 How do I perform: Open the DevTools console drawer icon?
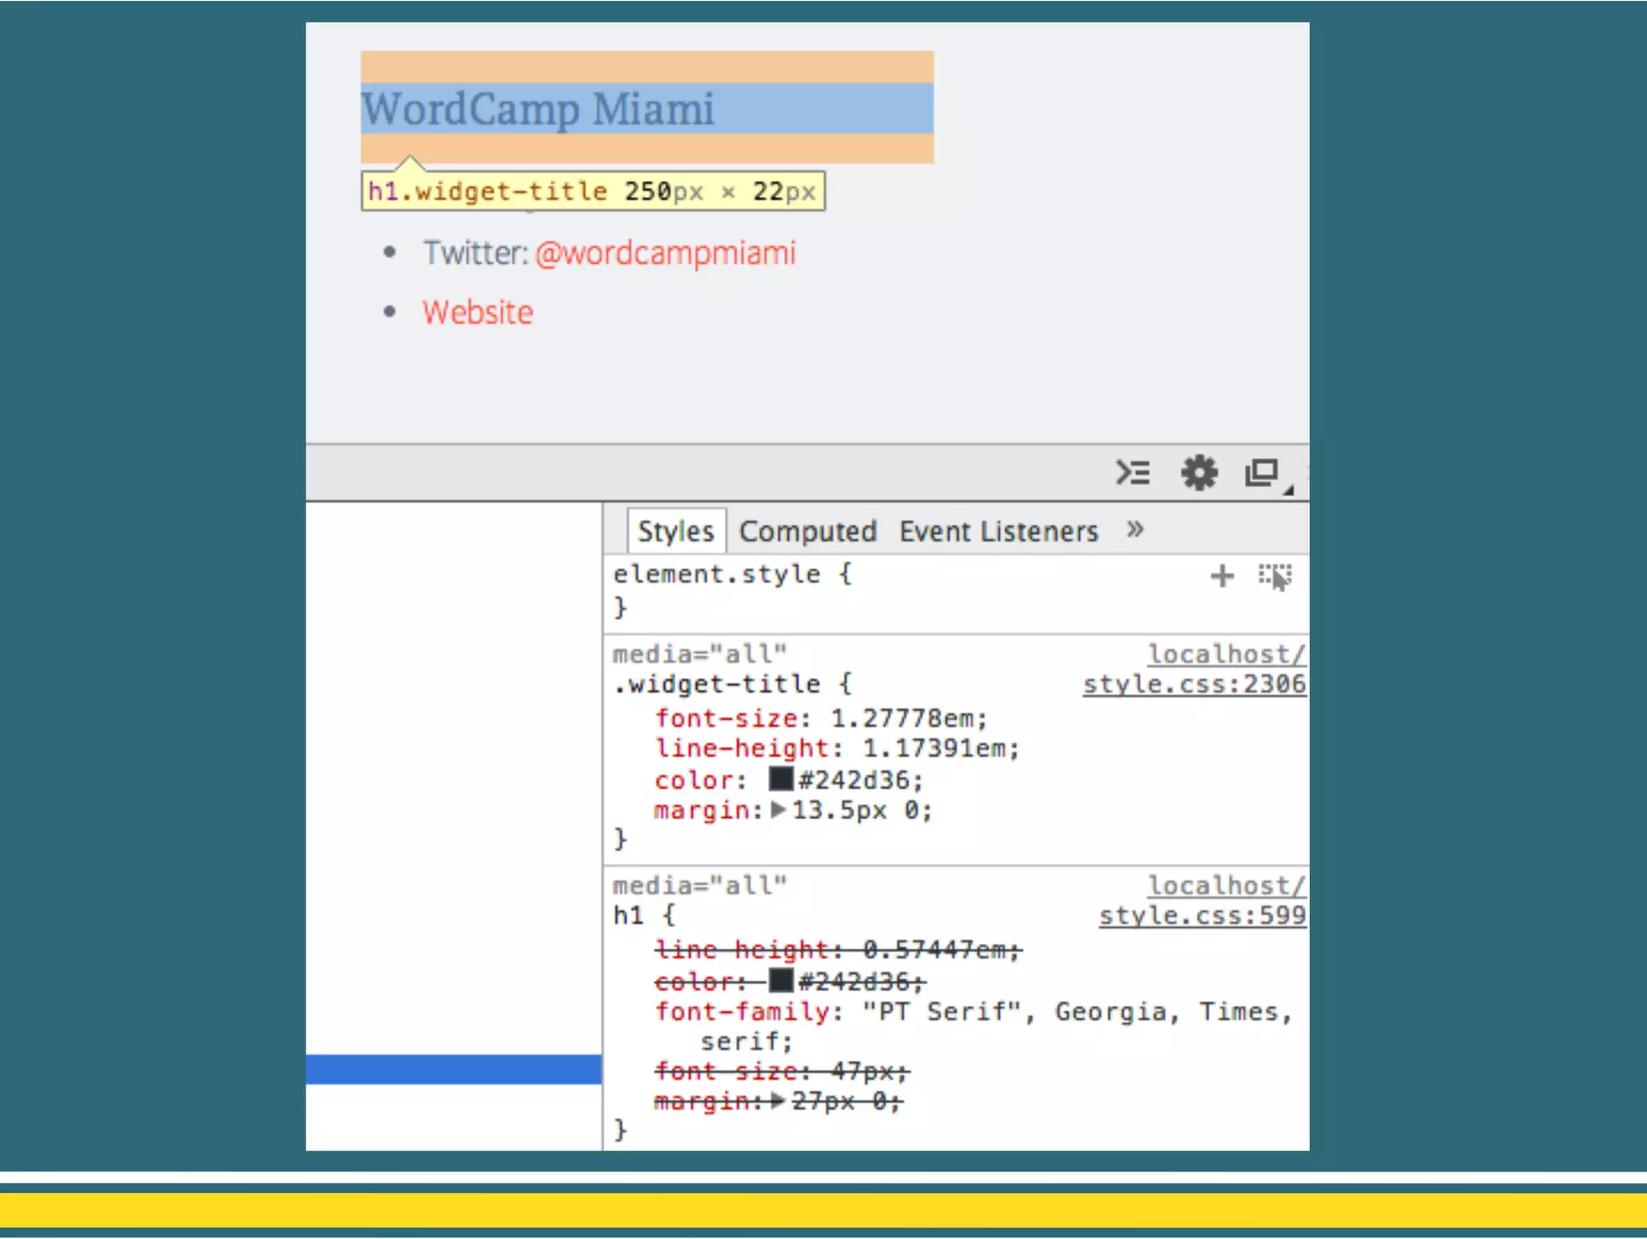click(x=1132, y=473)
